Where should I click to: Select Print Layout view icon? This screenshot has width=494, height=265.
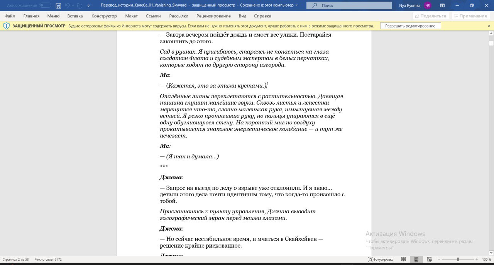[416, 260]
